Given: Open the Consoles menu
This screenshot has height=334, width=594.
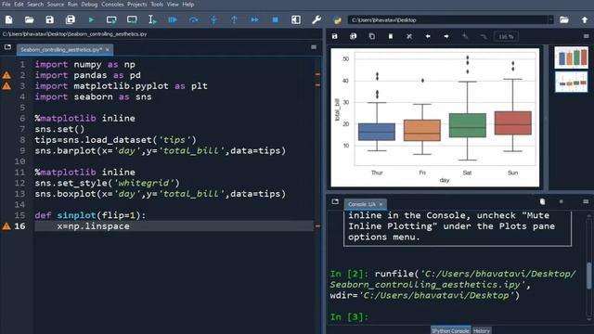Looking at the screenshot, I should [x=112, y=4].
